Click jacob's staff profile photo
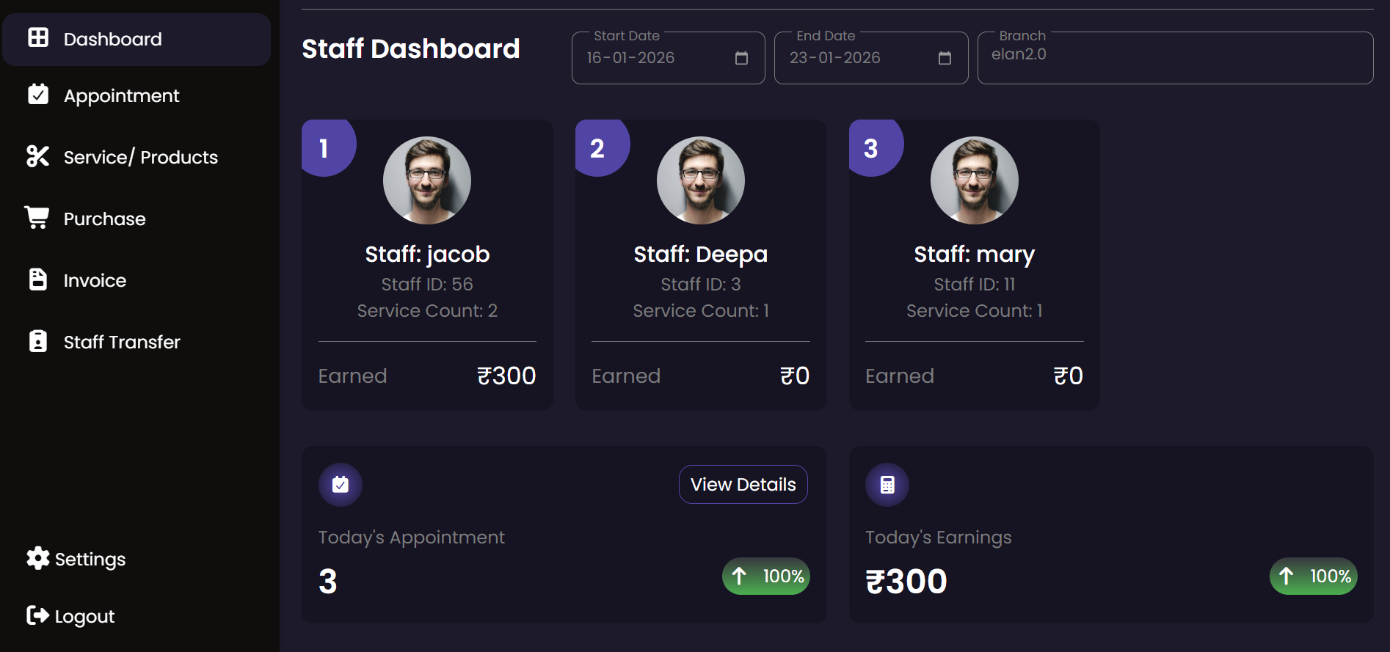 tap(427, 180)
